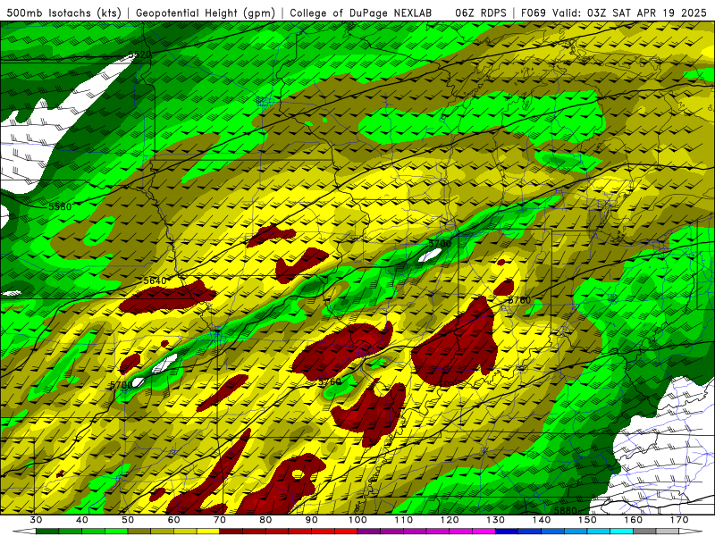Image resolution: width=715 pixels, height=536 pixels.
Task: Click the 140 value on the color scale
Action: point(542,520)
